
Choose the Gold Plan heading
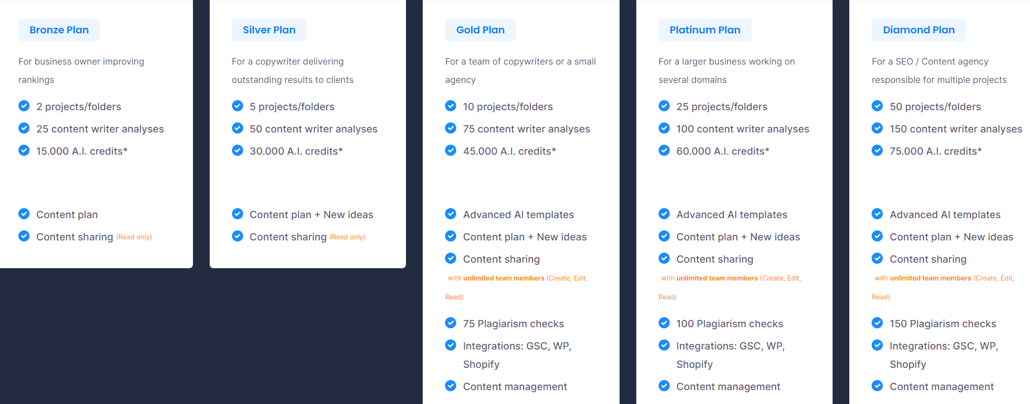[x=480, y=30]
